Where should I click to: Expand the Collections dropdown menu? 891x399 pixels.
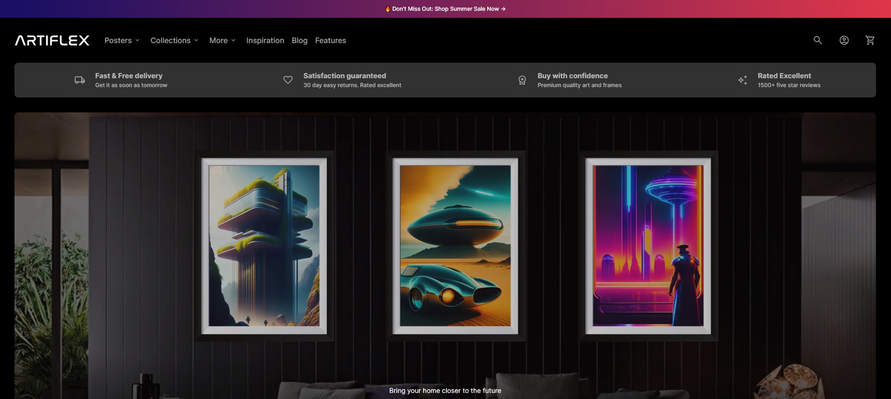tap(174, 40)
